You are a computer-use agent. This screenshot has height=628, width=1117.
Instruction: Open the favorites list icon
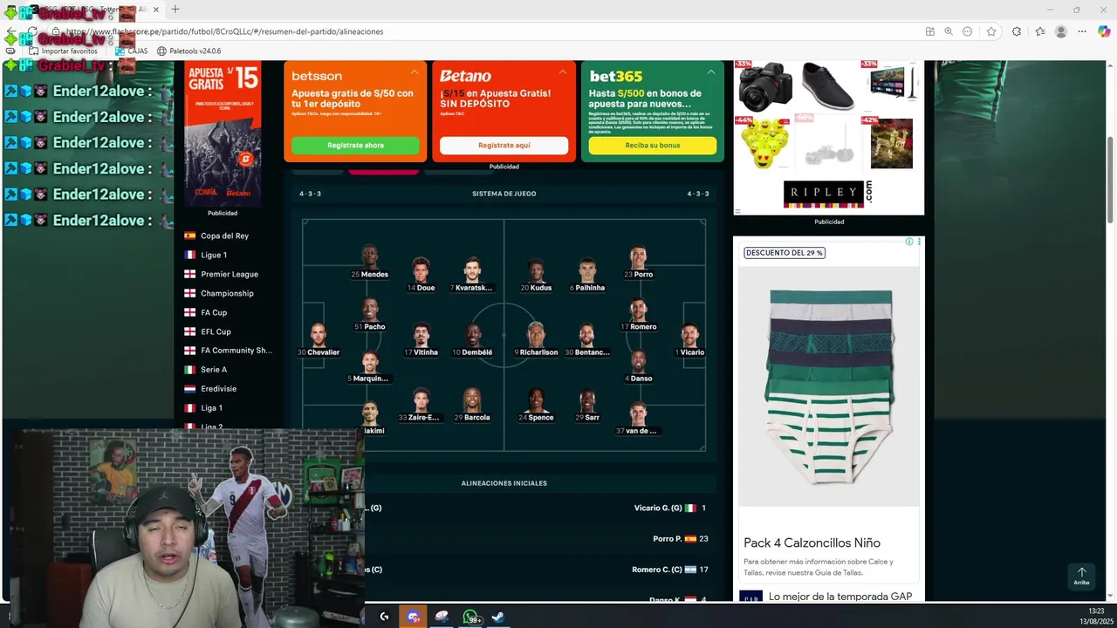pyautogui.click(x=1039, y=31)
